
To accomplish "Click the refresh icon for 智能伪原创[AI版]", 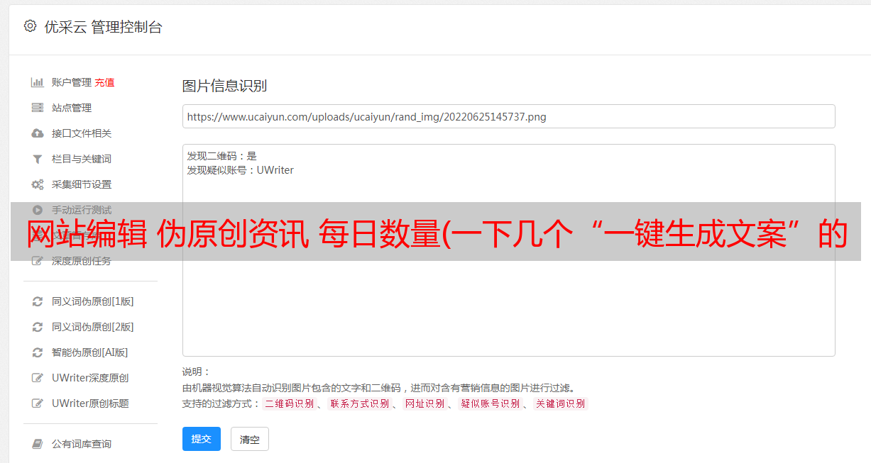I will 38,352.
